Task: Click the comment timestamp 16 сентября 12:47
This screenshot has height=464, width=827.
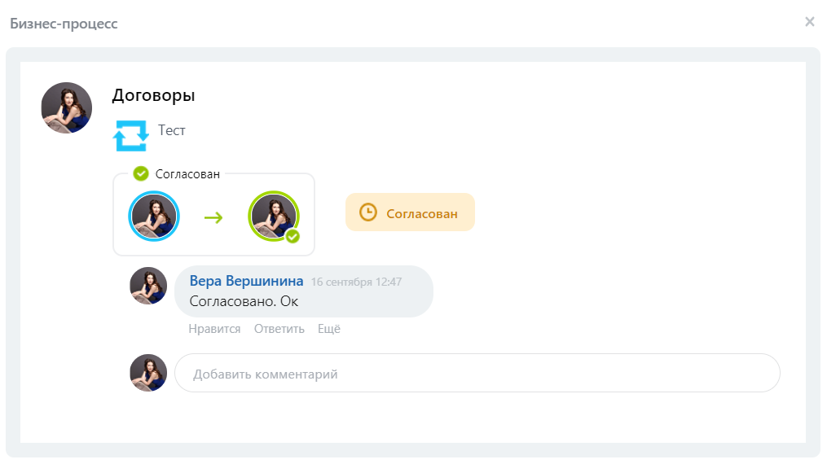Action: 356,282
